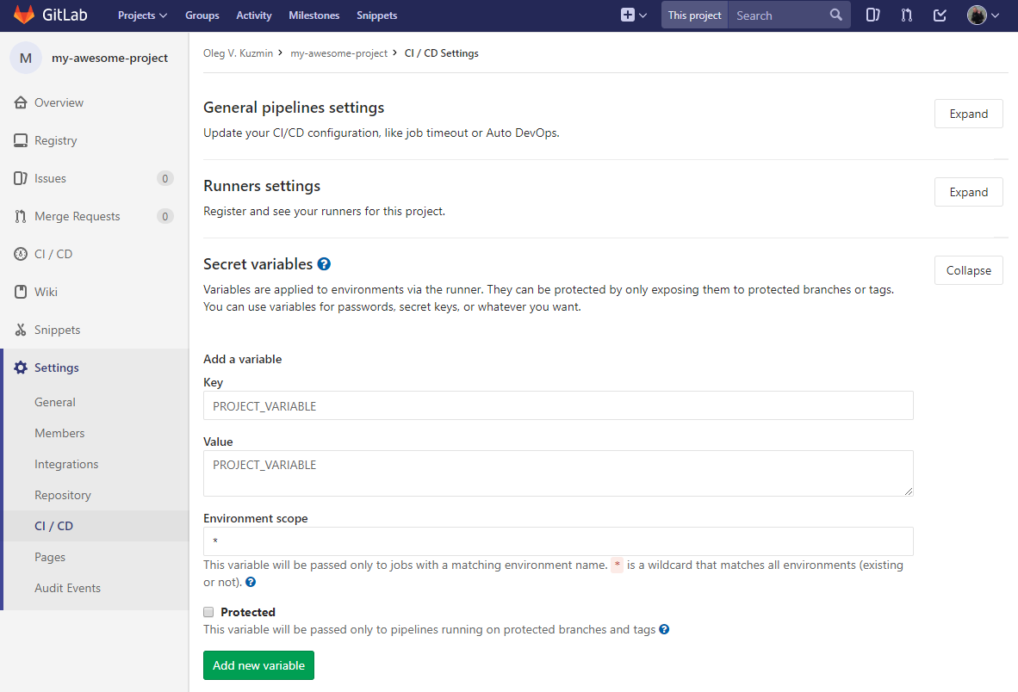Expand the Runners settings section
The image size is (1018, 692).
click(x=968, y=191)
